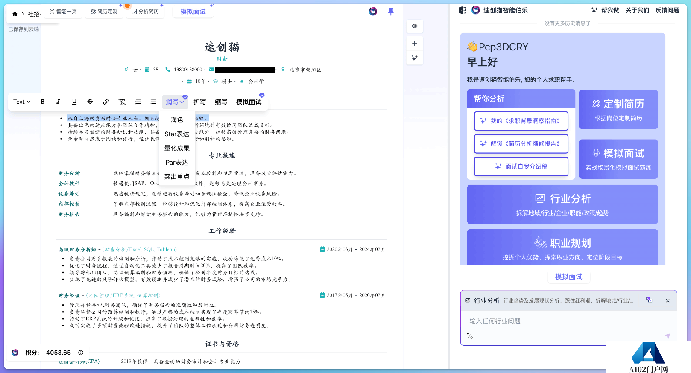
Task: Open the 职业规划 card
Action: 562,247
